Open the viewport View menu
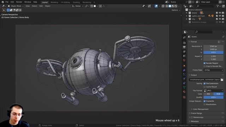This screenshot has height=127, width=226. pos(28,6)
